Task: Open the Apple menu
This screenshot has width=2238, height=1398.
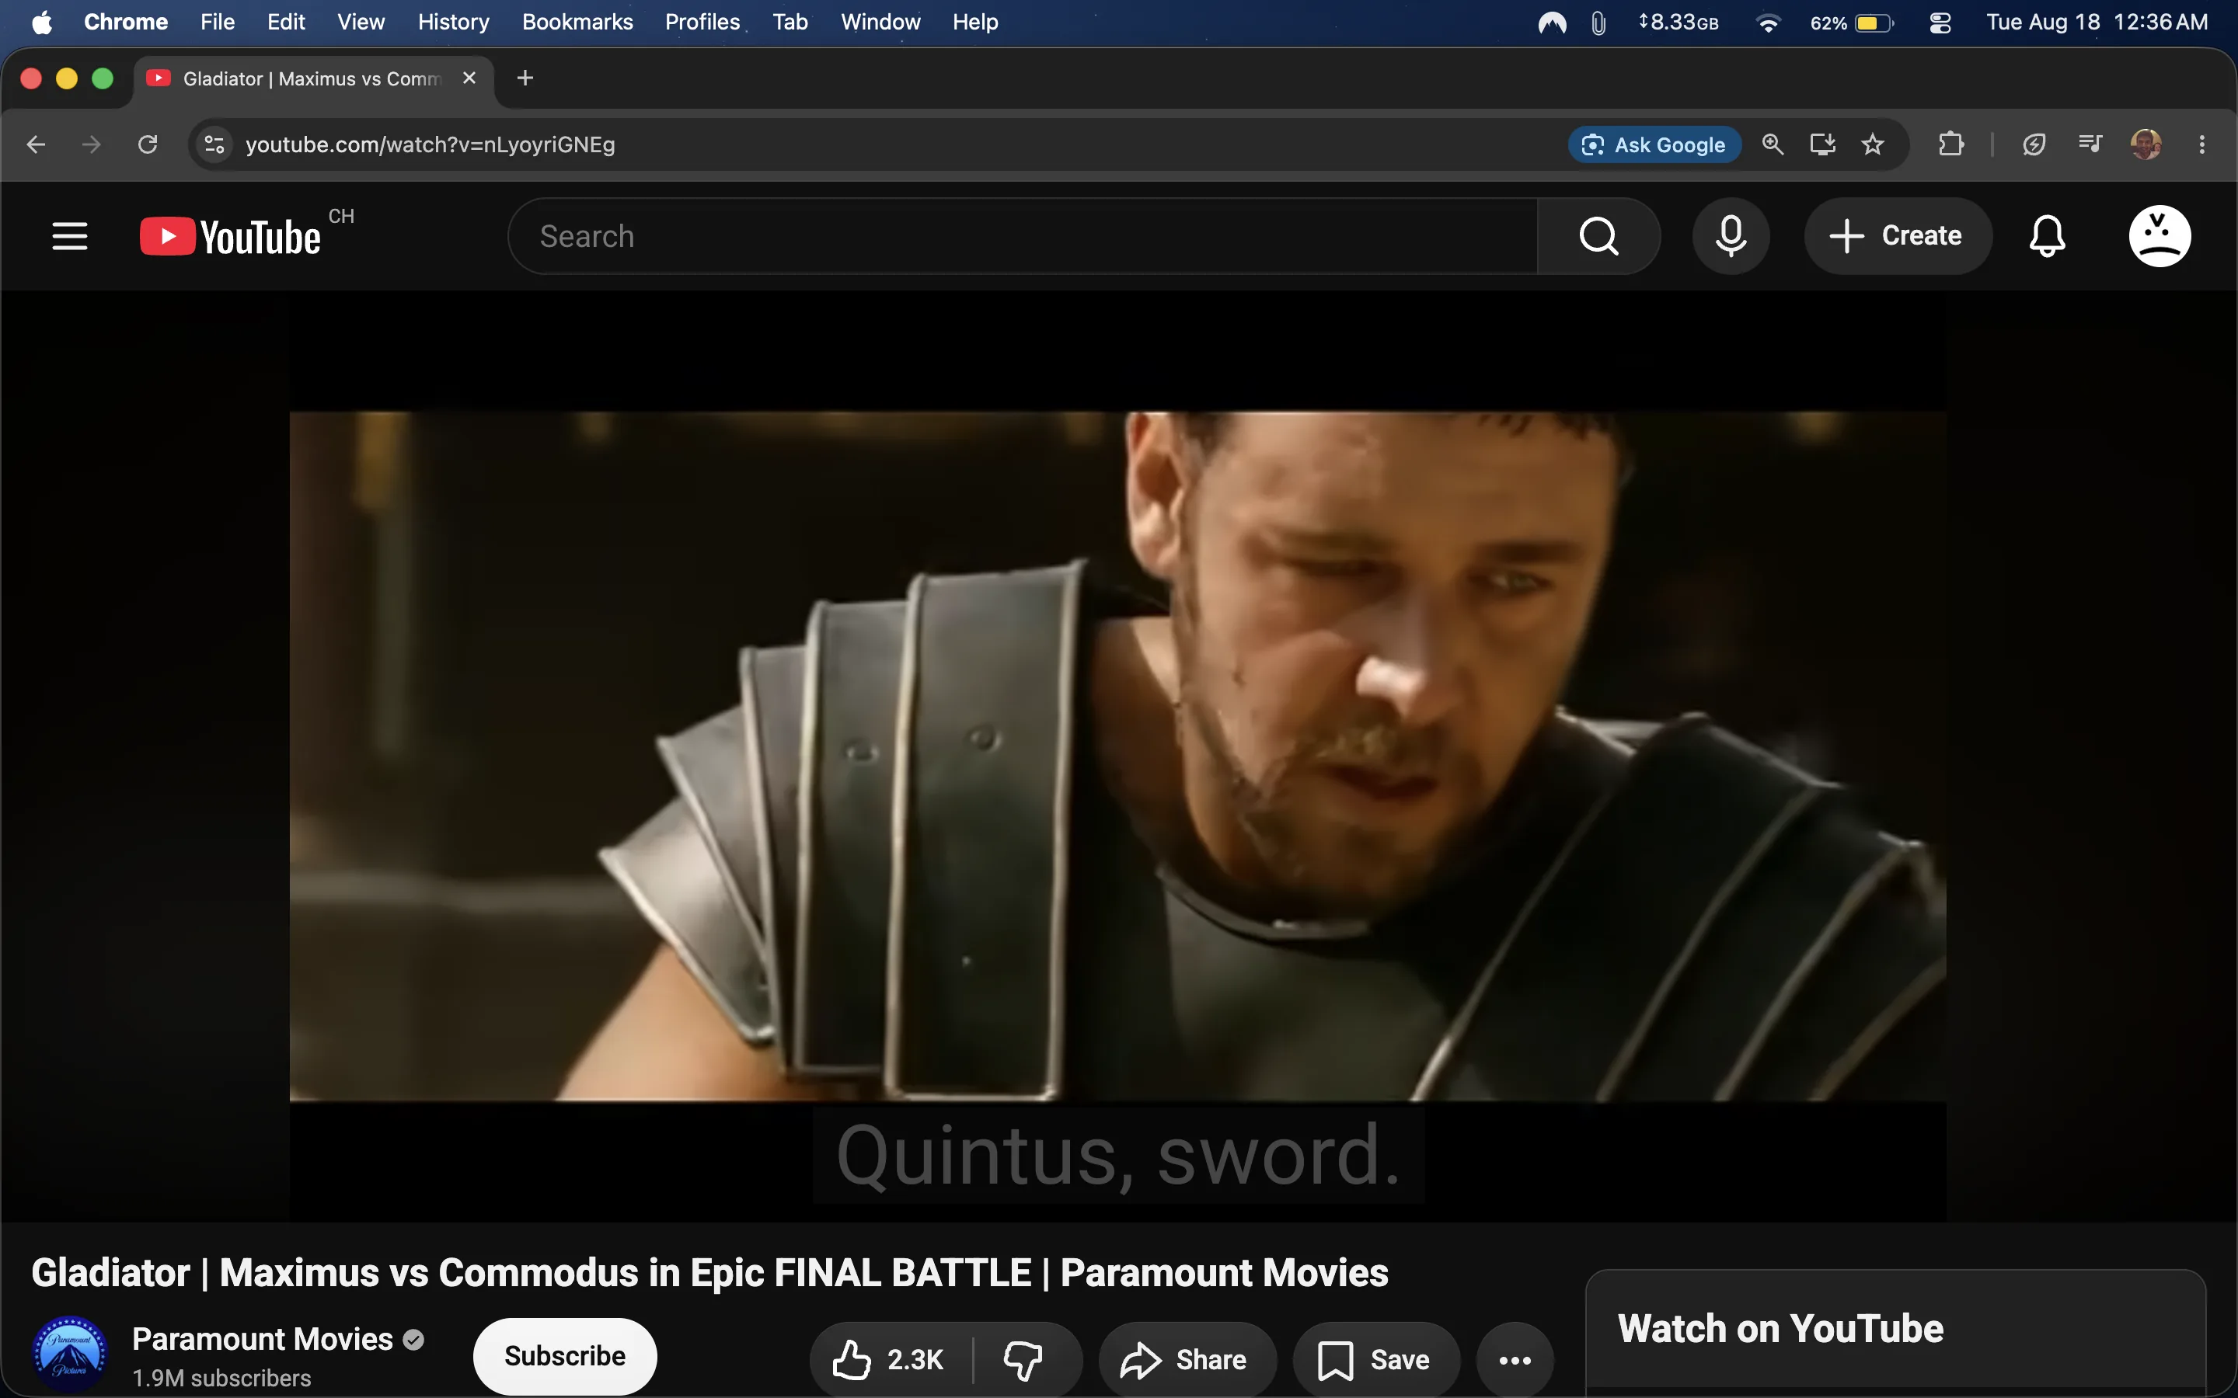Action: pyautogui.click(x=42, y=23)
